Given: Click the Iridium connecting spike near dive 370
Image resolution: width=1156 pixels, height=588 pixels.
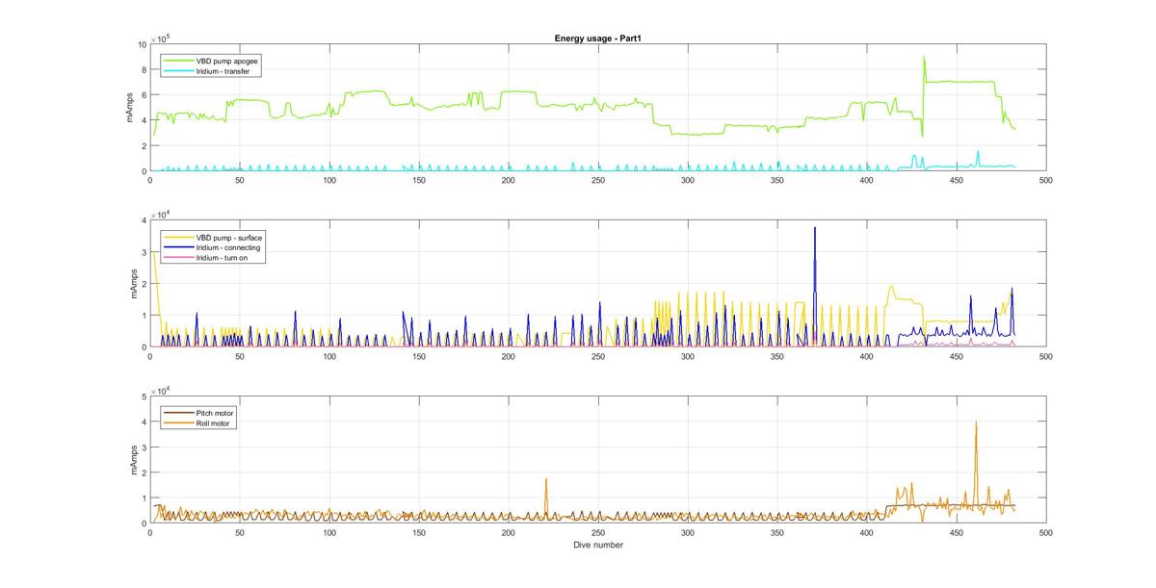Looking at the screenshot, I should tap(815, 228).
